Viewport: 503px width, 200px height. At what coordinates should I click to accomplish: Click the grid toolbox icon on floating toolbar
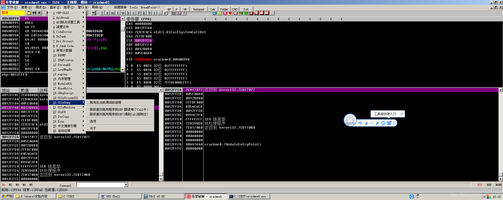point(389,123)
